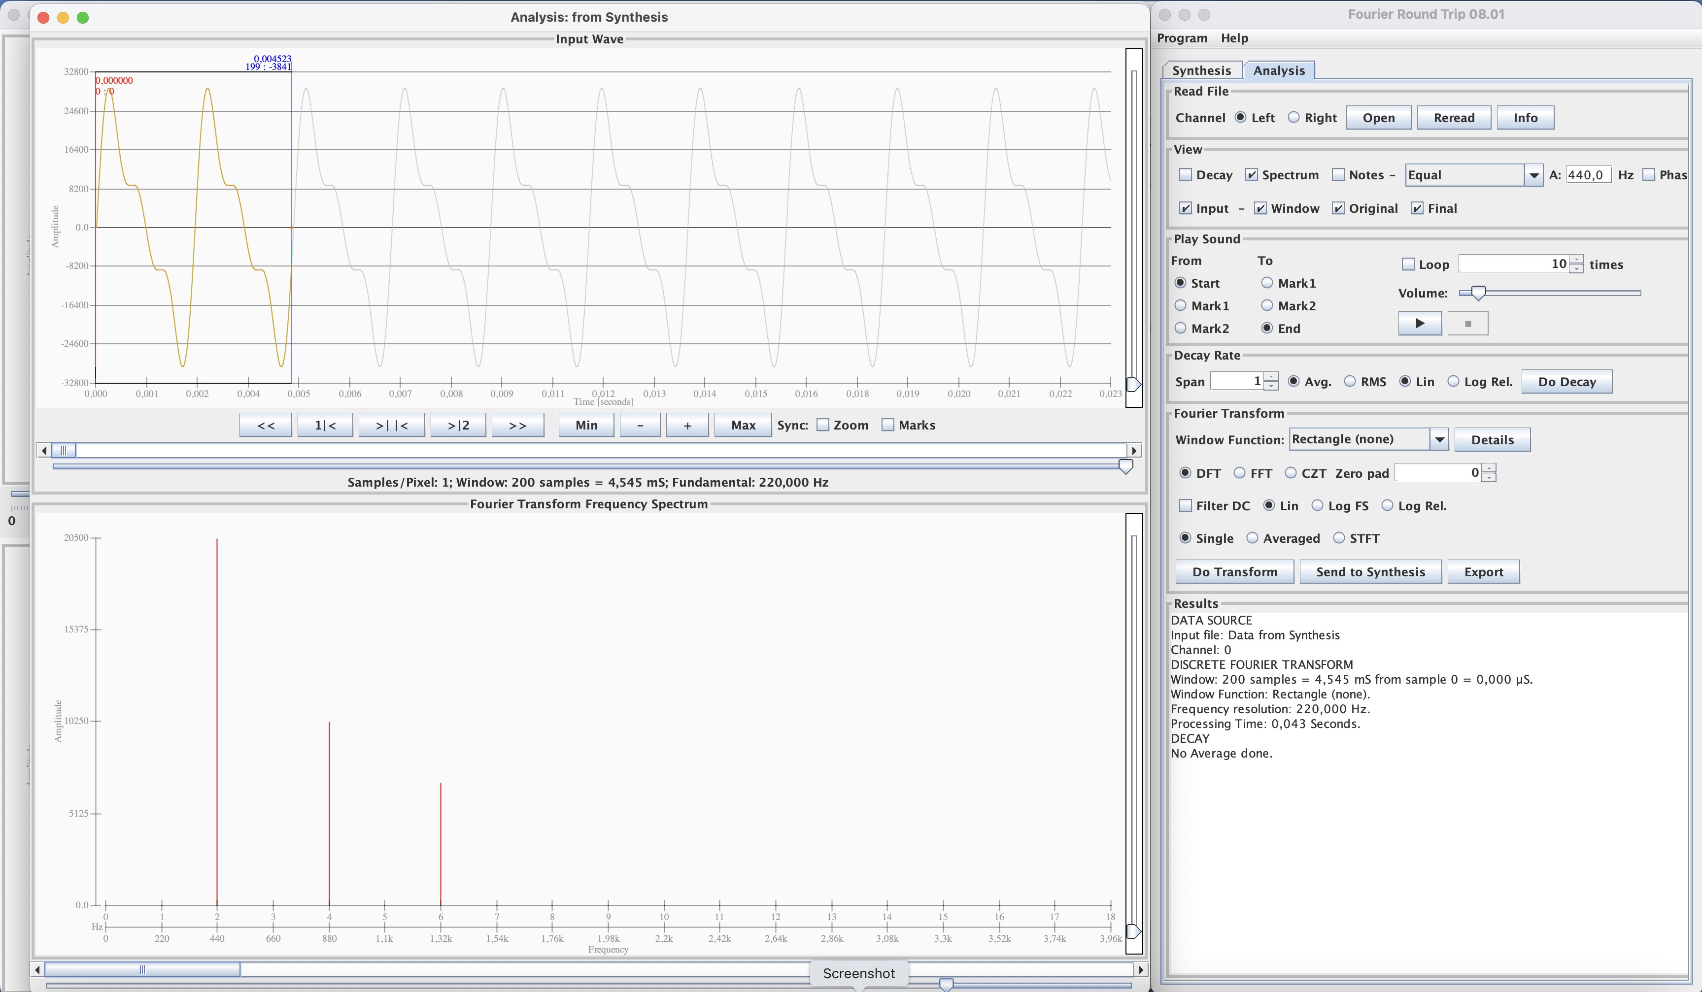Click the >|2 marker button
The height and width of the screenshot is (992, 1702).
(458, 426)
